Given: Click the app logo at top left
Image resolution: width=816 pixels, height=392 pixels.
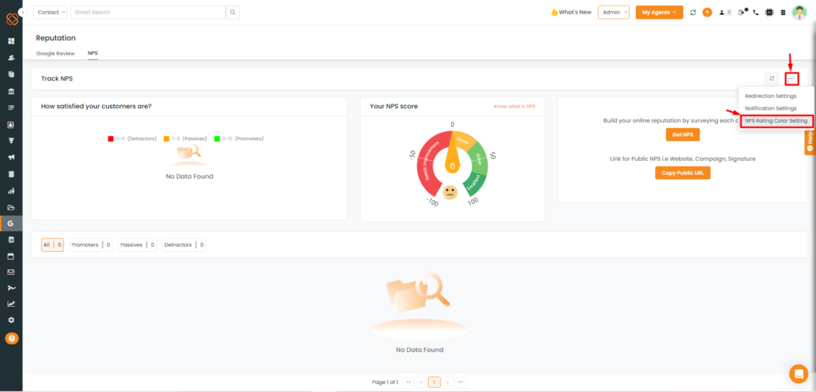Looking at the screenshot, I should [x=11, y=19].
